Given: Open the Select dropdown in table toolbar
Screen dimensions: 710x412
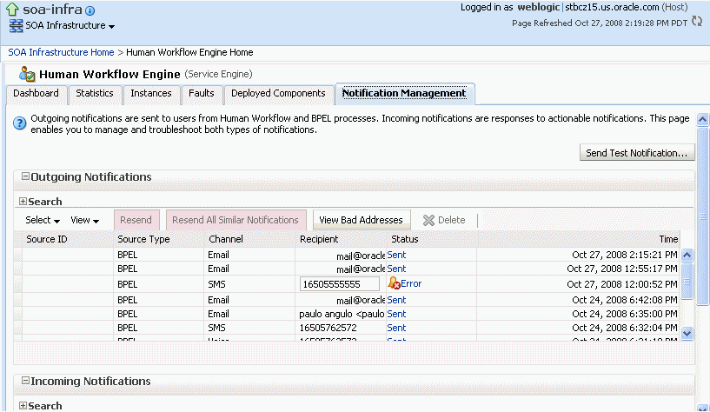Looking at the screenshot, I should [x=43, y=220].
